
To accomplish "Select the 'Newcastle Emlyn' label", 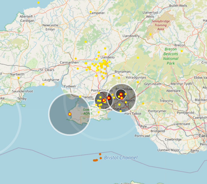I will 50,27.
